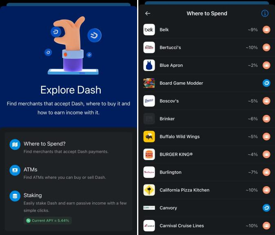Screen dimensions: 275x235
Task: Open the Bertucci's merchant name
Action: coord(170,48)
